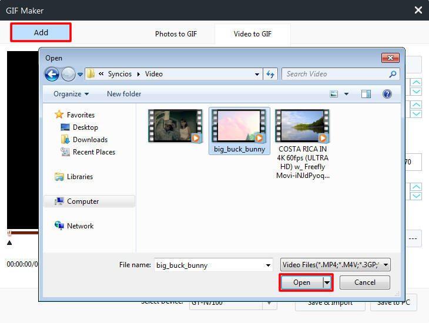The width and height of the screenshot is (429, 323).
Task: Toggle the preview pane icon
Action: (x=366, y=94)
